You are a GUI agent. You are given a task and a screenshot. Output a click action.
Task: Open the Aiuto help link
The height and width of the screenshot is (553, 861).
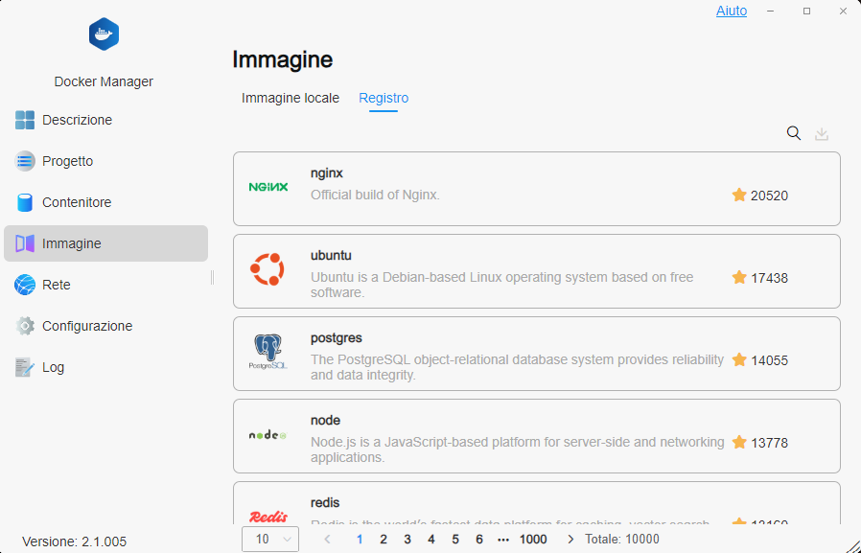pyautogui.click(x=732, y=11)
